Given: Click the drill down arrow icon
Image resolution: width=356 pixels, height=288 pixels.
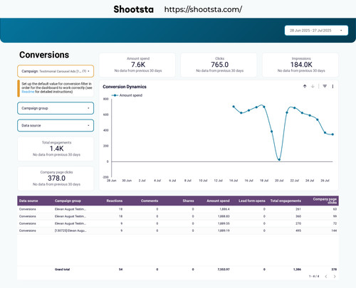Looking at the screenshot, I should coord(313,86).
